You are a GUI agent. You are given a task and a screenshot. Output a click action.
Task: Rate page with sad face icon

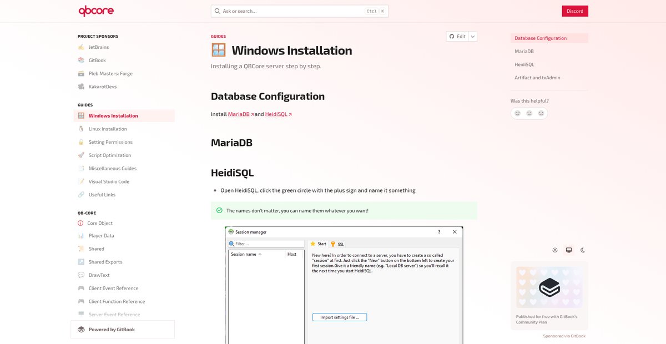coord(541,113)
